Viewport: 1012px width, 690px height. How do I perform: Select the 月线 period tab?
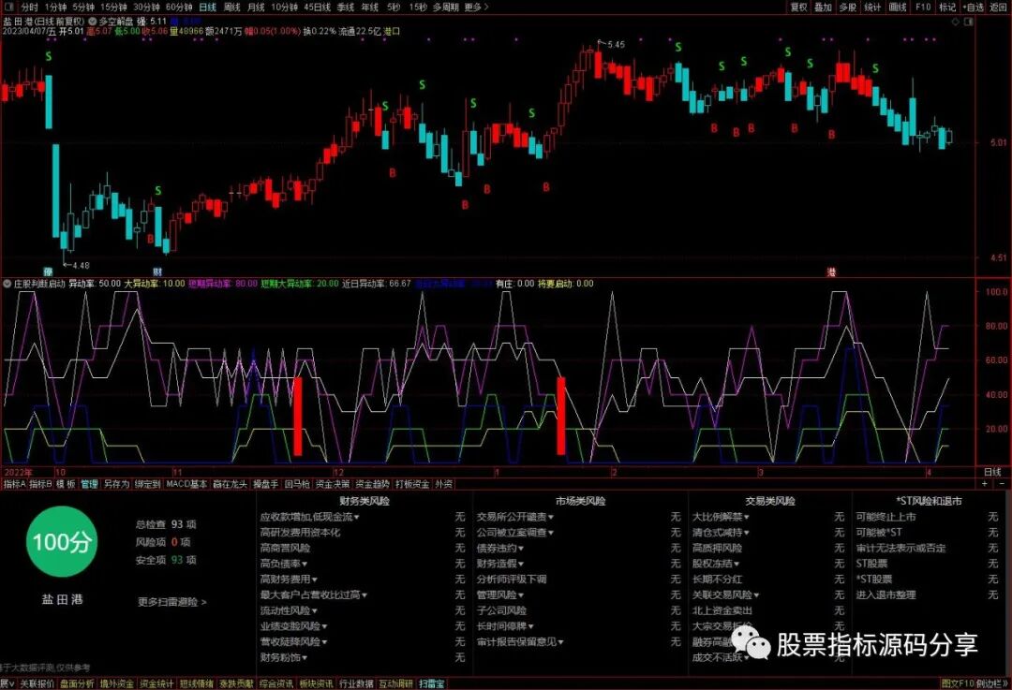pyautogui.click(x=256, y=7)
